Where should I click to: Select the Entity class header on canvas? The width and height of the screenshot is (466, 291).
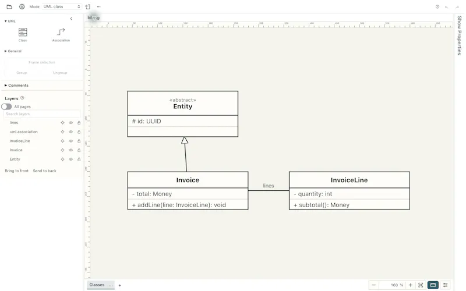pos(183,104)
